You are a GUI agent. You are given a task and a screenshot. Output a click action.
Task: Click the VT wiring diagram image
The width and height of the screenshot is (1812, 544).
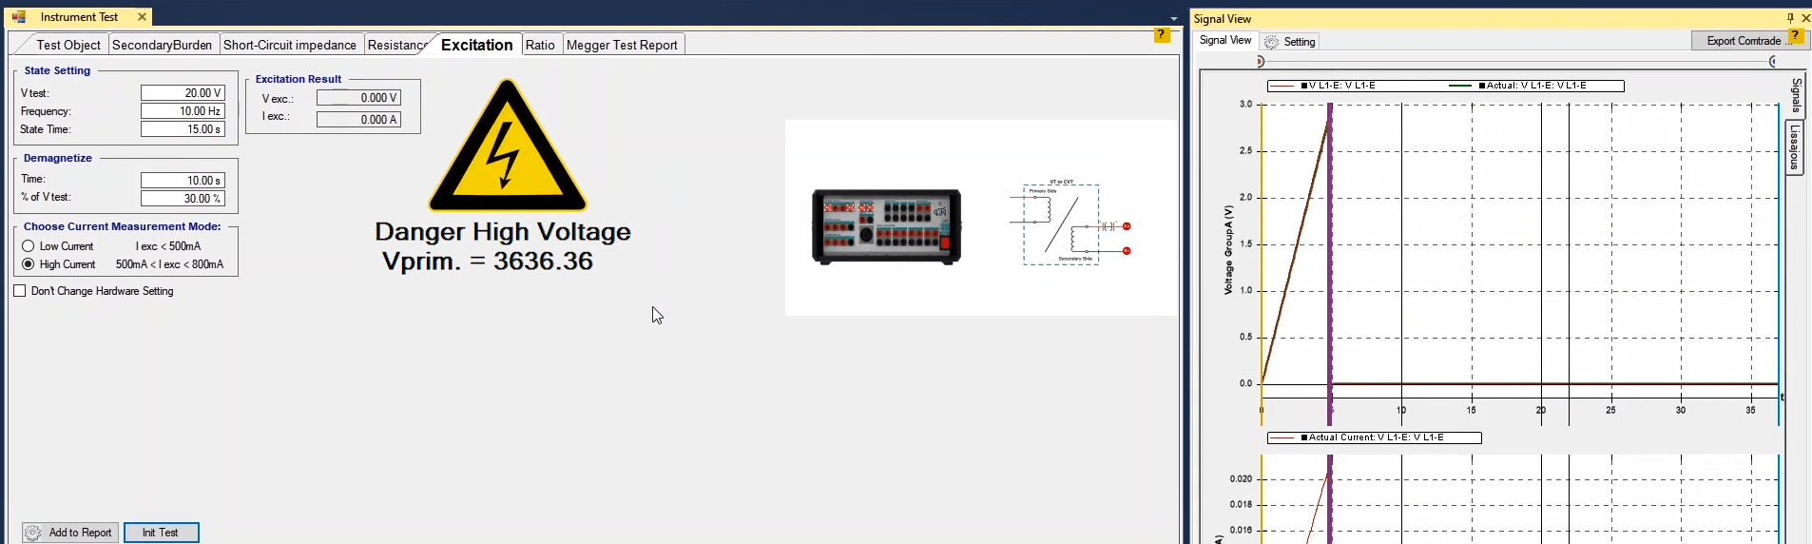tap(1070, 223)
